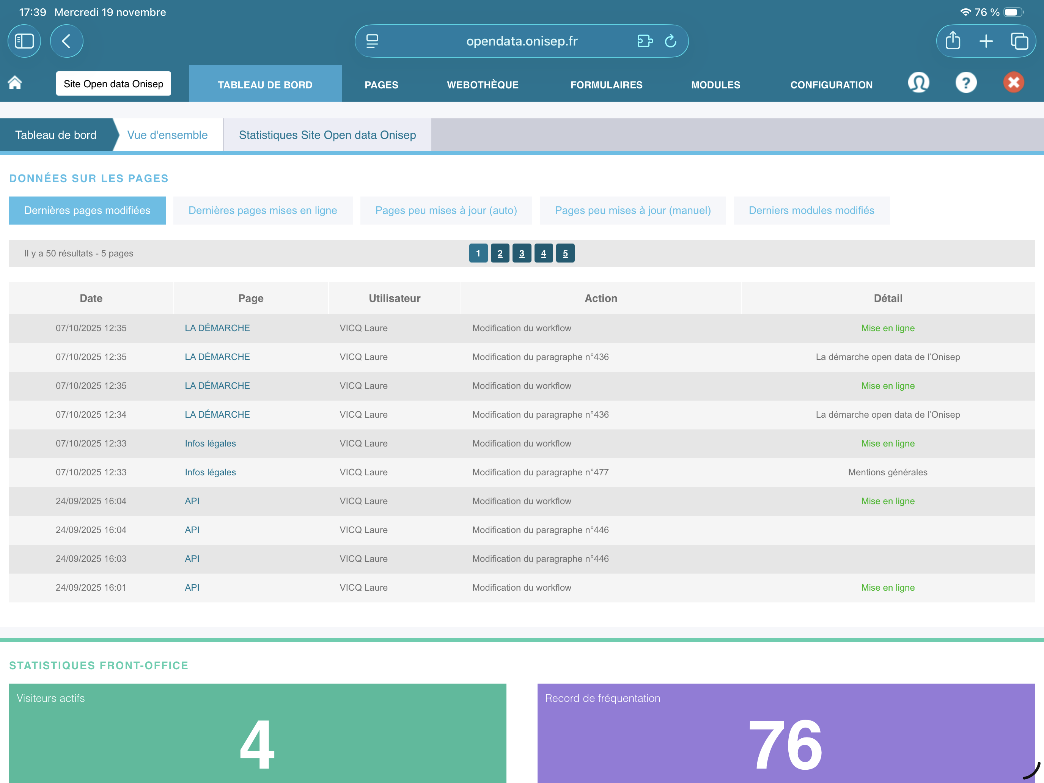Open the help question mark icon
This screenshot has height=783, width=1044.
coord(965,83)
